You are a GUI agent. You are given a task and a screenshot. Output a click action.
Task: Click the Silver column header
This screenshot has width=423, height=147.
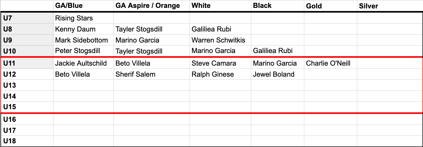[x=368, y=6]
